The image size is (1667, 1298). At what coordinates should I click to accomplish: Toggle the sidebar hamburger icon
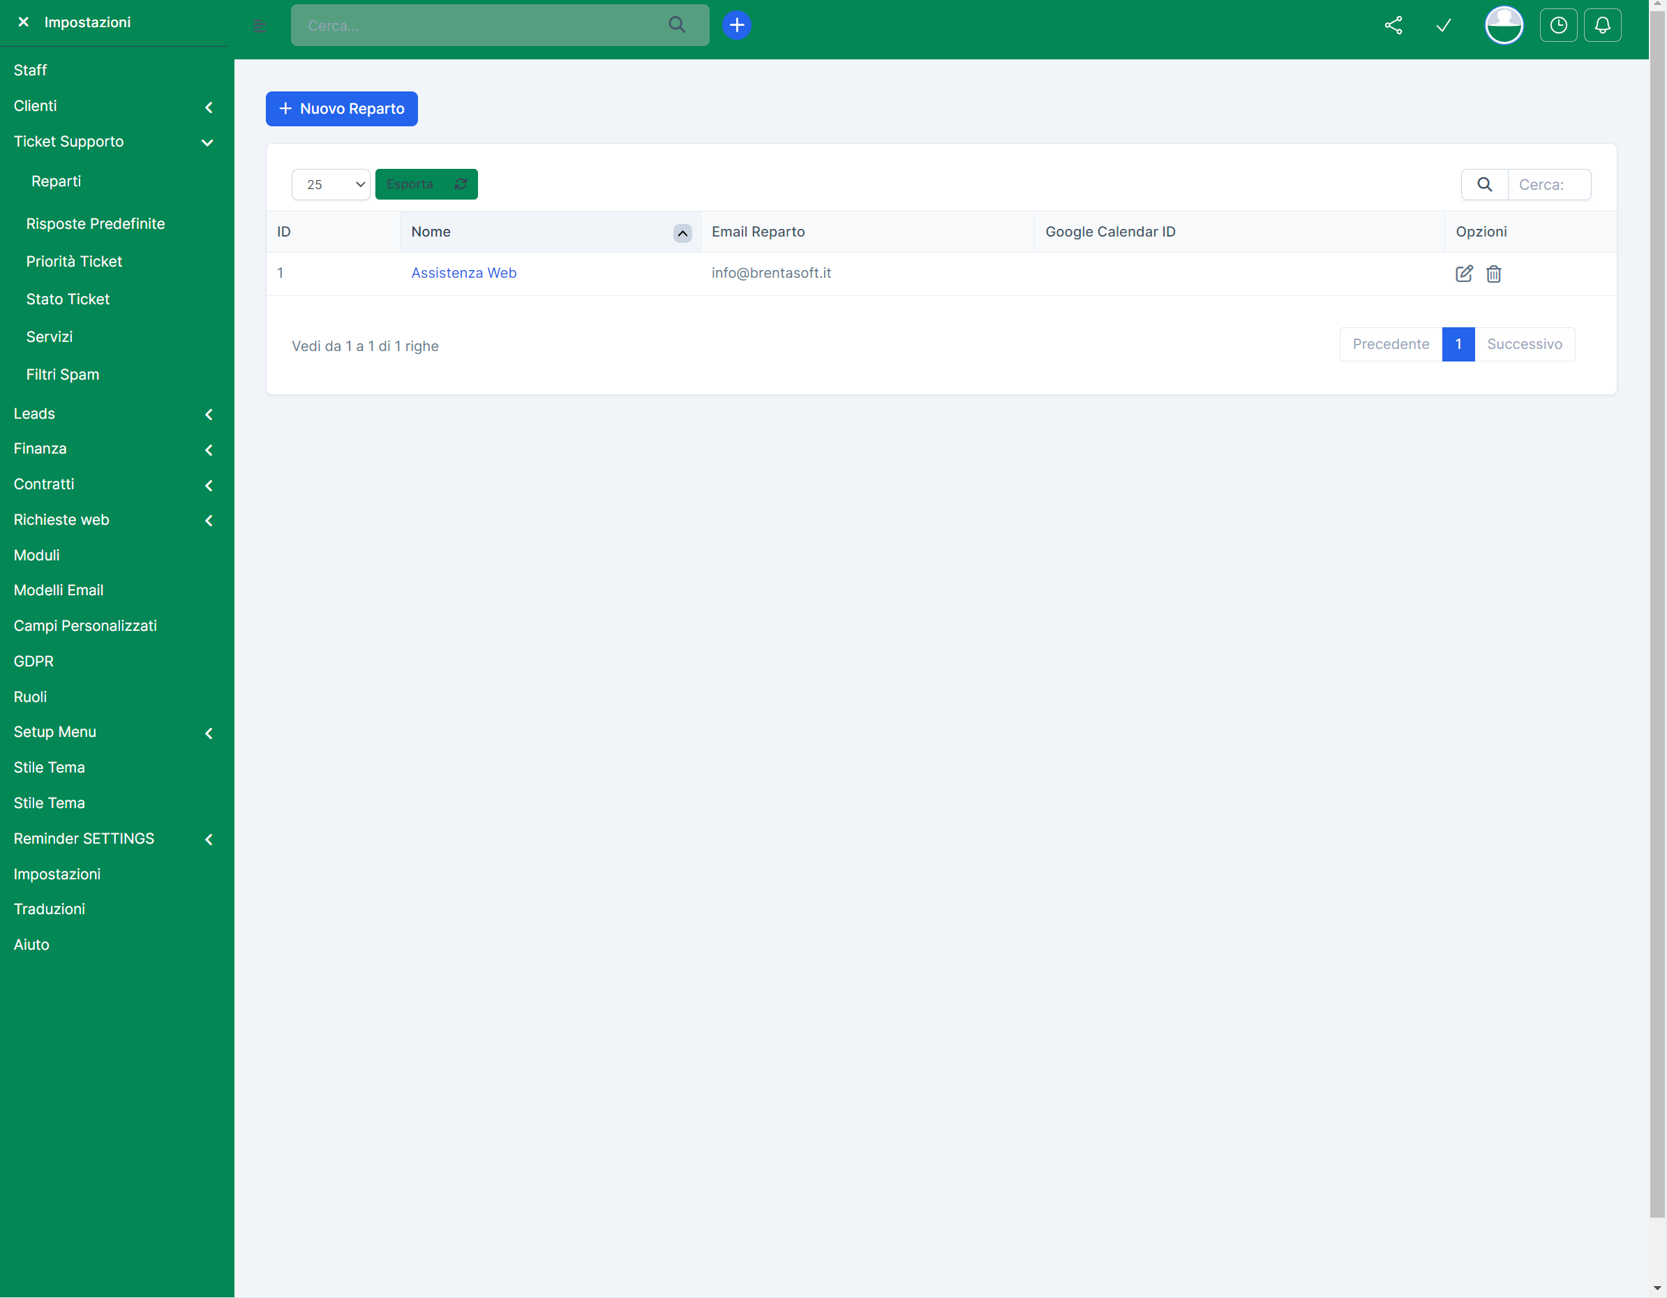(x=260, y=26)
